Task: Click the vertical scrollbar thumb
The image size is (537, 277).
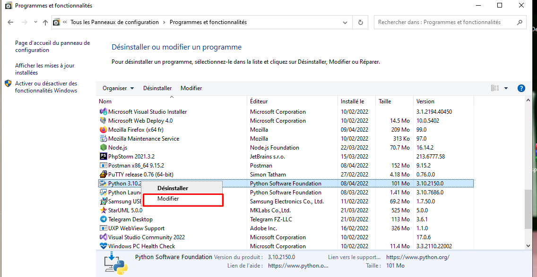Action: (x=528, y=209)
